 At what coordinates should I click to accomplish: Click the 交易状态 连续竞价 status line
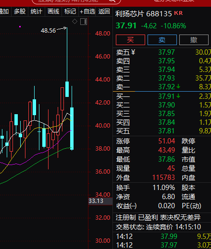coord(158,227)
